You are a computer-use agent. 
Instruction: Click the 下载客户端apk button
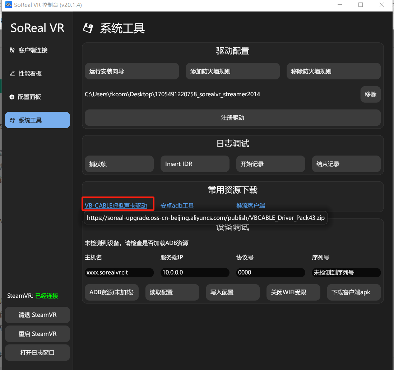pos(354,292)
